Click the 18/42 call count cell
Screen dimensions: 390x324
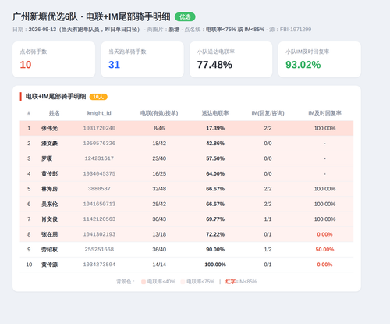159,144
